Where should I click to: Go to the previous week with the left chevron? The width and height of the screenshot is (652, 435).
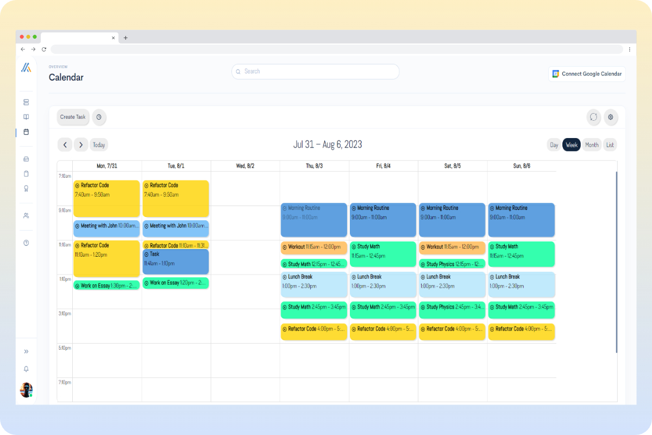[65, 145]
